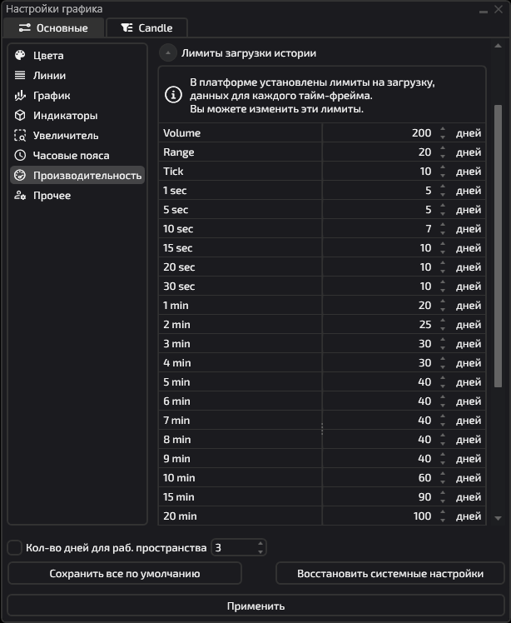
Task: Click the info icon in limits notice
Action: tap(173, 95)
